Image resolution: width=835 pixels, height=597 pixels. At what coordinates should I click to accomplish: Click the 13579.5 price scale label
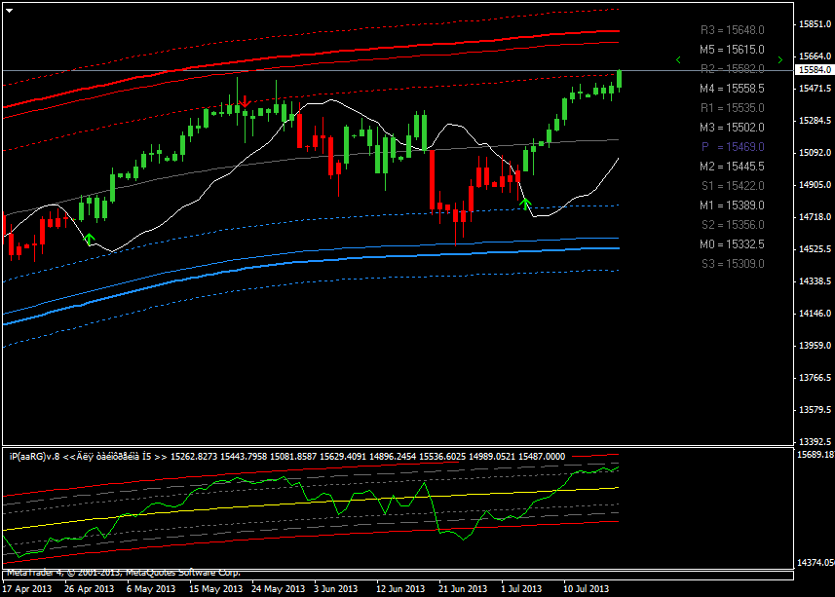(x=815, y=410)
